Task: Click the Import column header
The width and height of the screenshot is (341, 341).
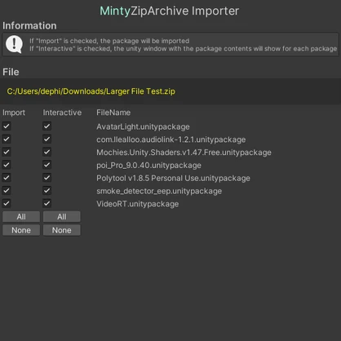Action: point(14,113)
